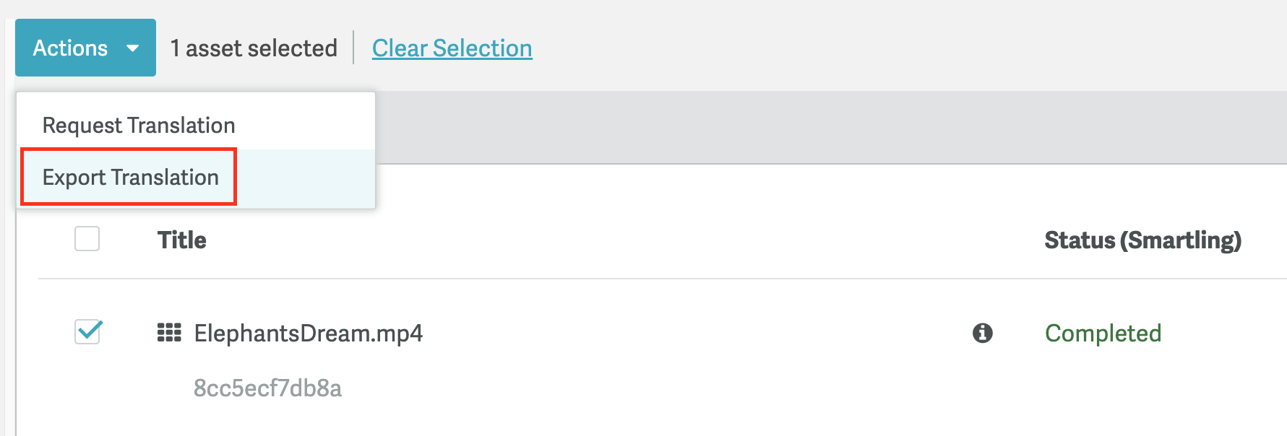Open the Actions button menu
The image size is (1287, 436).
pyautogui.click(x=85, y=48)
